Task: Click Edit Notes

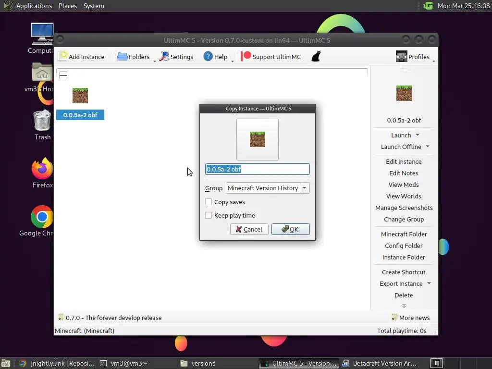Action: [404, 173]
